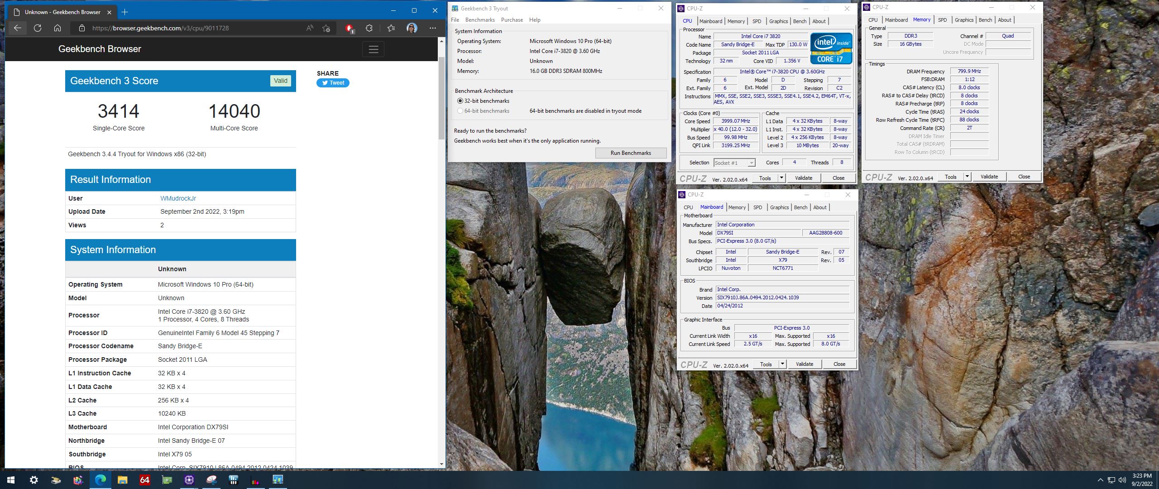
Task: Open the HWMonitor-style dark taskbar icon
Action: click(x=233, y=480)
